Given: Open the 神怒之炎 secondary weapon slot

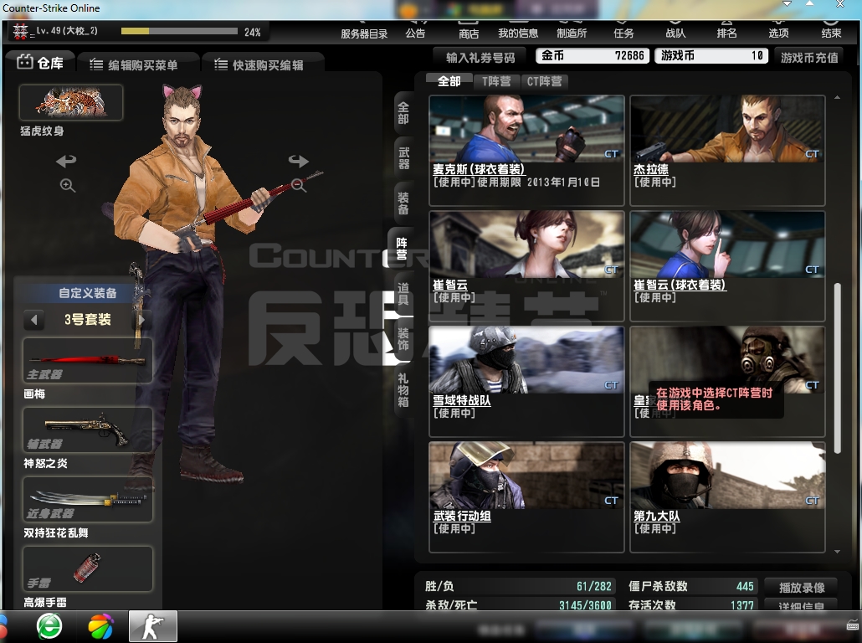Looking at the screenshot, I should 87,430.
